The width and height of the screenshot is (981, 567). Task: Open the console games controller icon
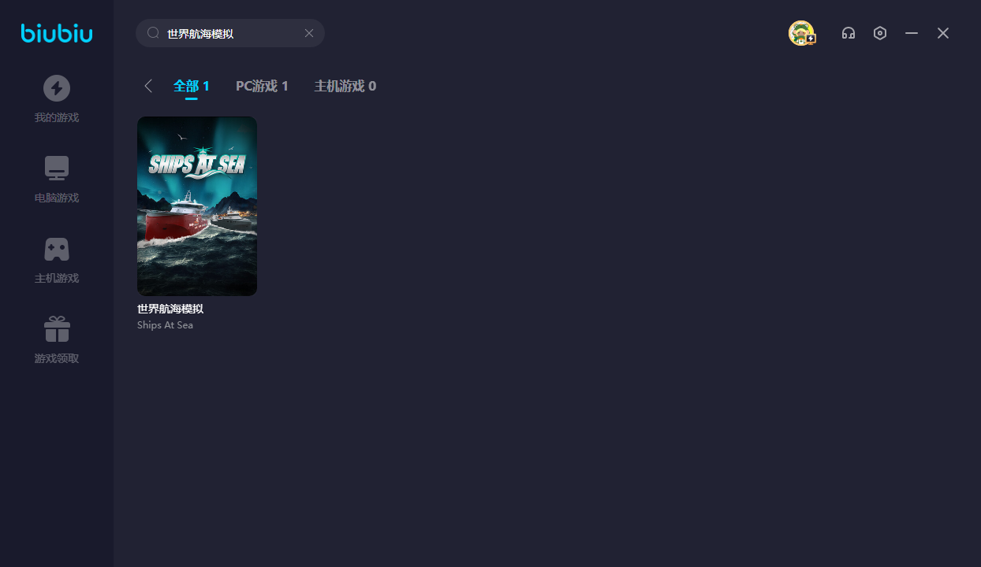click(57, 249)
